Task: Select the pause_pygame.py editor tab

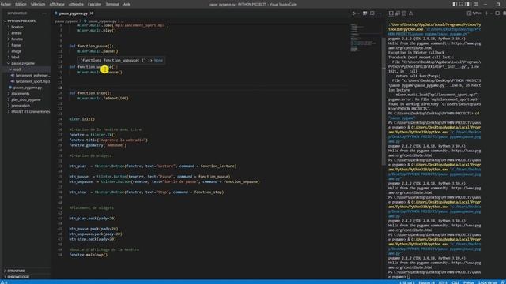Action: pyautogui.click(x=74, y=13)
